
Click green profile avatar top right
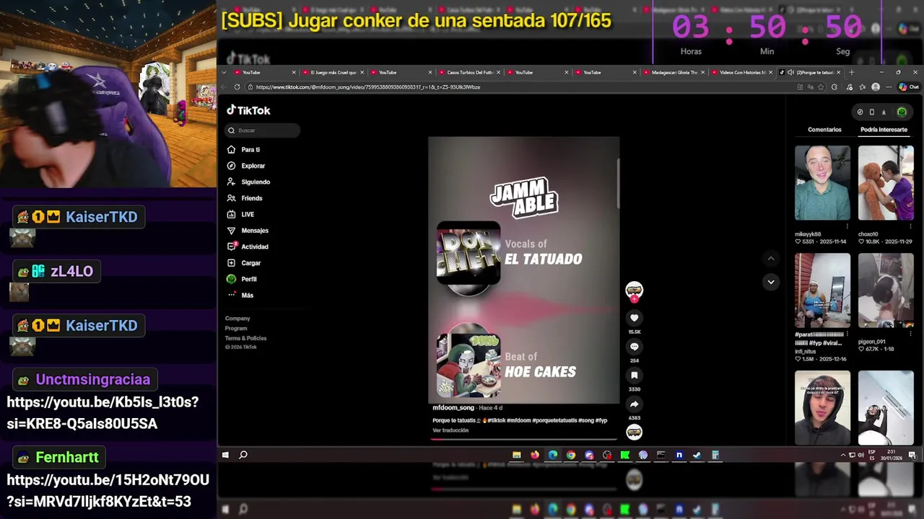[902, 112]
